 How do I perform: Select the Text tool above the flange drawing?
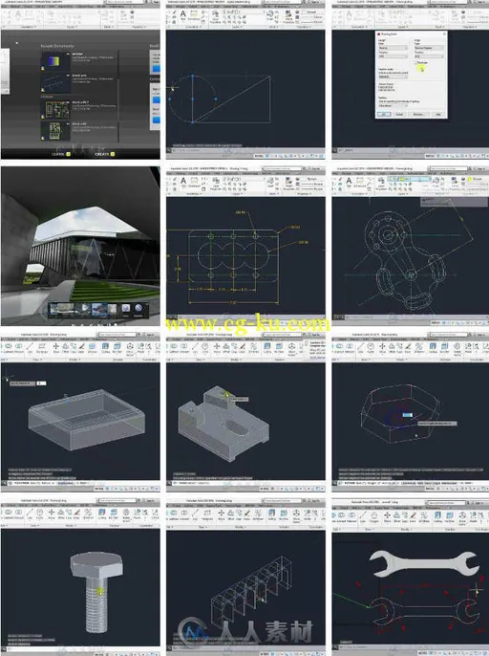(349, 183)
